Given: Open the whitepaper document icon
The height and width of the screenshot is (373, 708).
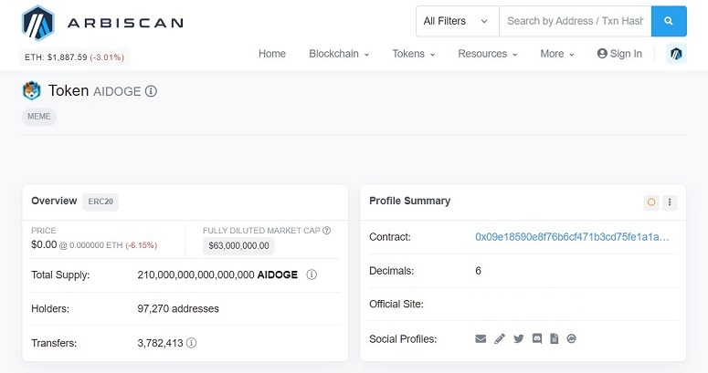Looking at the screenshot, I should coord(554,338).
